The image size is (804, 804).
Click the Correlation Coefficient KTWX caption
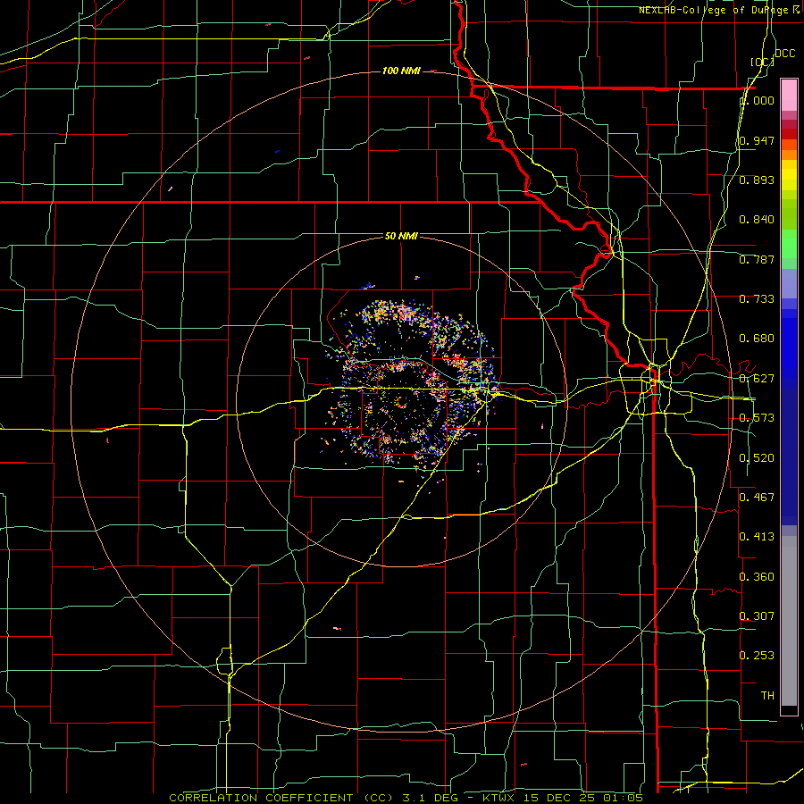click(406, 798)
